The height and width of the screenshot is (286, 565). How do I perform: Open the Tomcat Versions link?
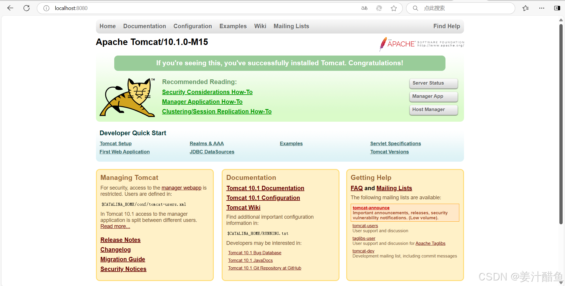coord(390,152)
